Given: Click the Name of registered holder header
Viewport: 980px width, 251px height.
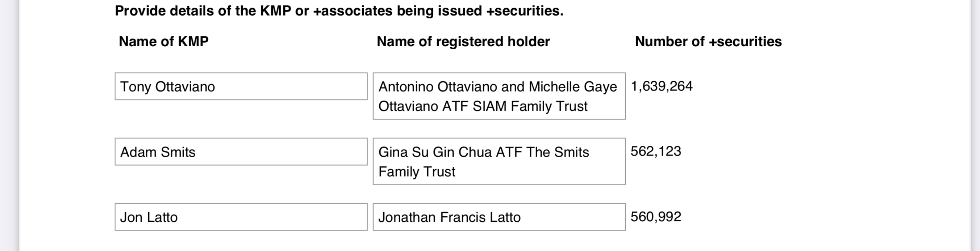Looking at the screenshot, I should point(463,41).
